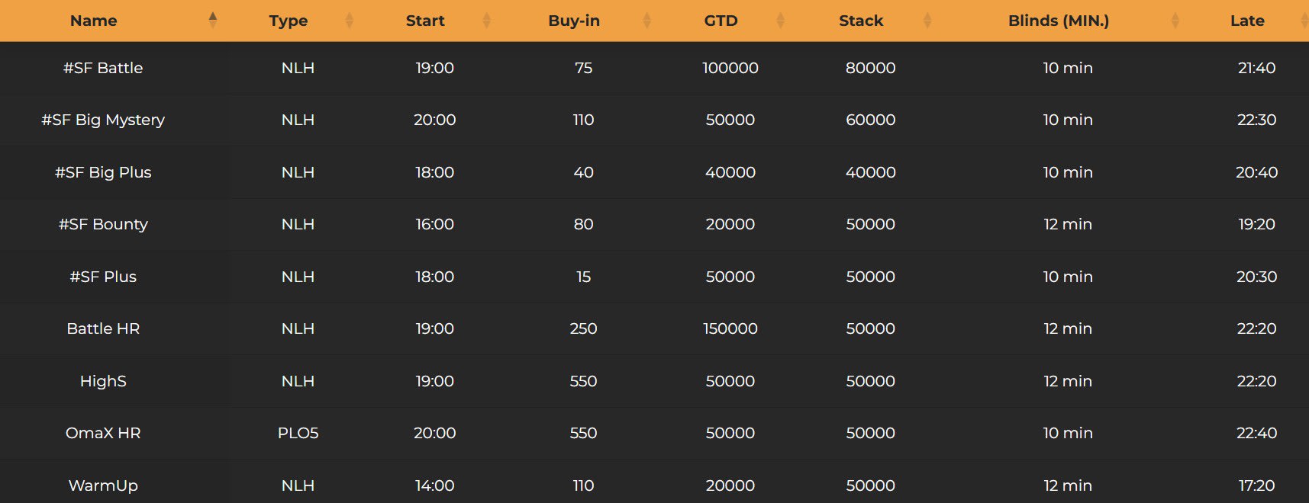This screenshot has width=1309, height=503.
Task: Click sort arrows beside Stack header
Action: [927, 21]
